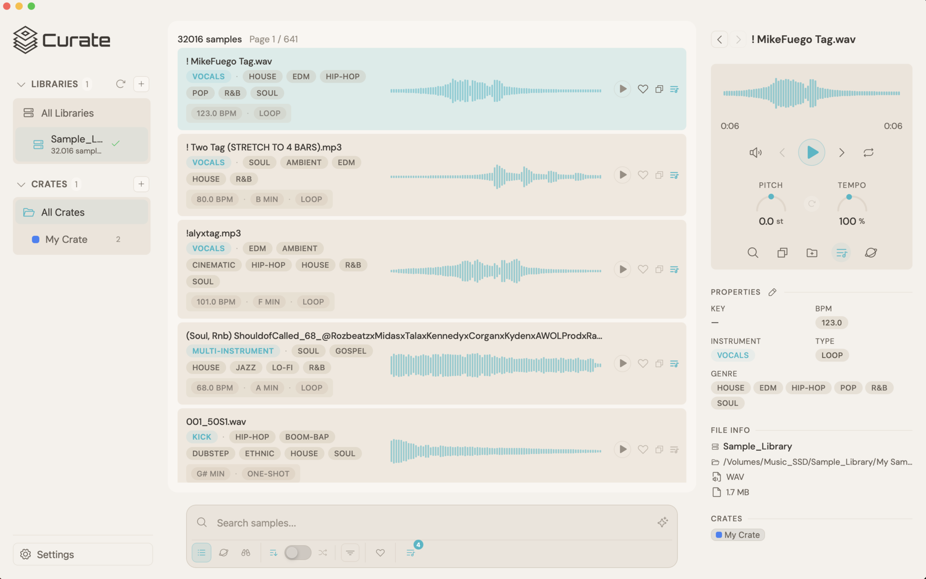Select sorted order icon
Image resolution: width=926 pixels, height=579 pixels.
pyautogui.click(x=273, y=553)
